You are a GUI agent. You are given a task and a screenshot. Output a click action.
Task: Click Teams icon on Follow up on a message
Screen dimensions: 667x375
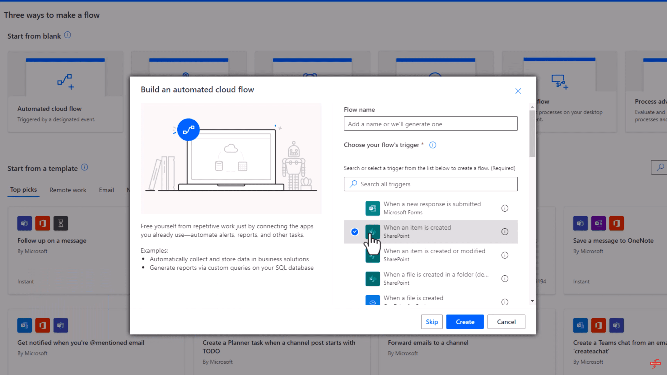[24, 223]
